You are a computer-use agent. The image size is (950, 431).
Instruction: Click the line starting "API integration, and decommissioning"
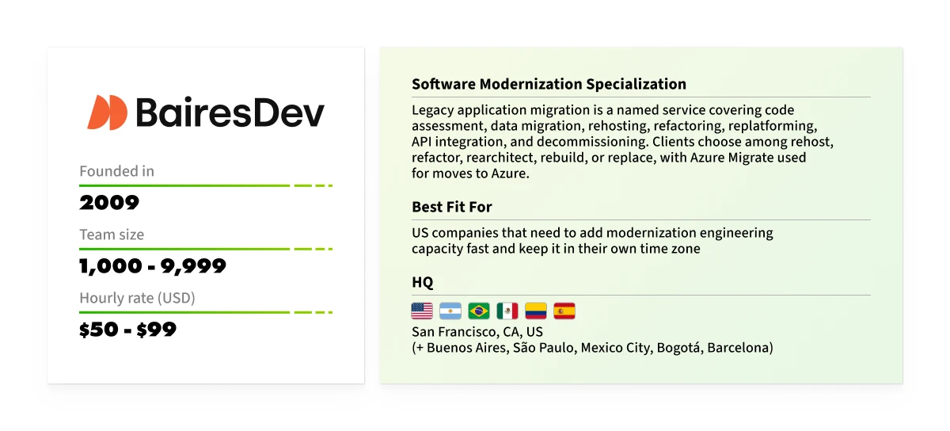[622, 142]
